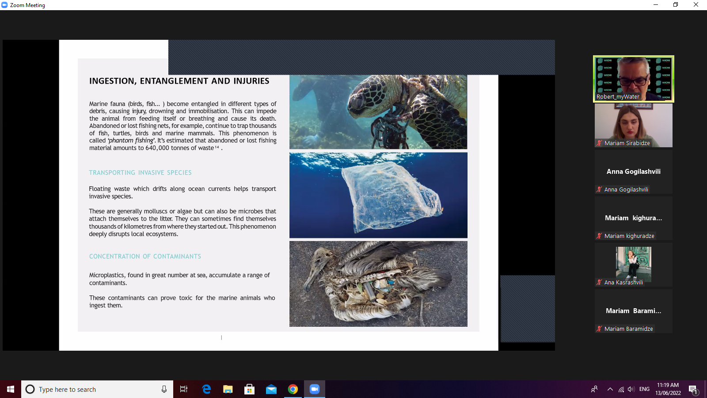
Task: Open the volume control in system tray
Action: (631, 389)
